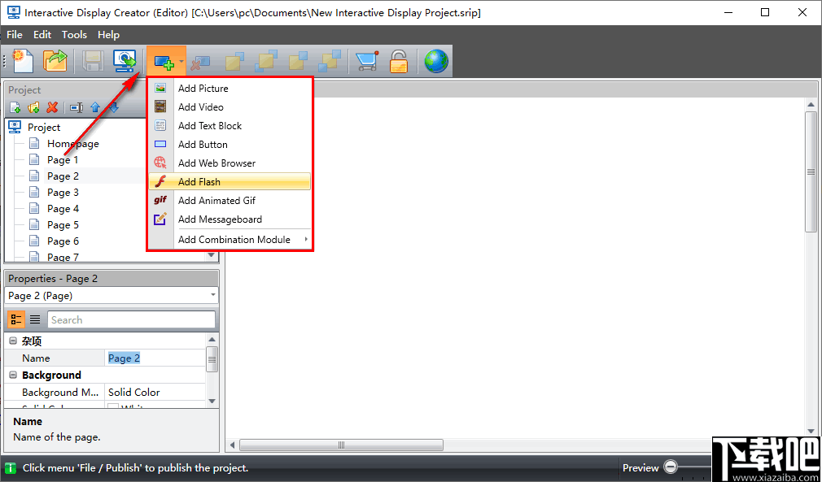Open the Help menu
Viewport: 822px width, 482px height.
[x=108, y=34]
